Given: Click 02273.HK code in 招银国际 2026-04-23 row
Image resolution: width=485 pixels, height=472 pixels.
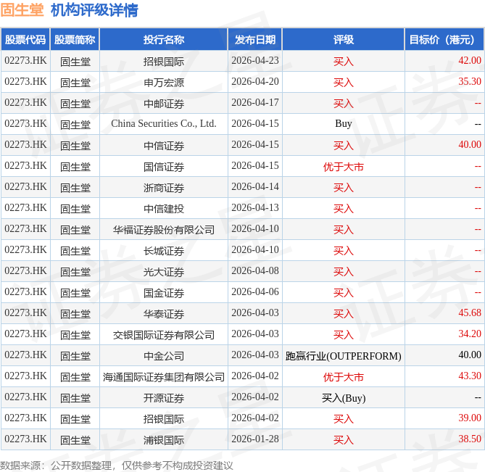Looking at the screenshot, I should pos(25,61).
